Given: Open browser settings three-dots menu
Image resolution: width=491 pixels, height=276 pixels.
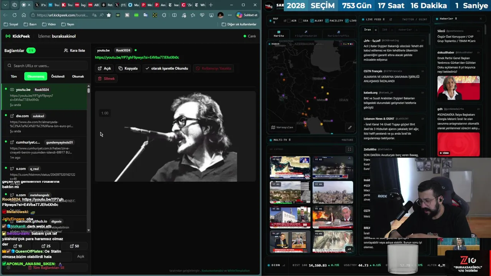Looking at the screenshot, I should point(230,15).
